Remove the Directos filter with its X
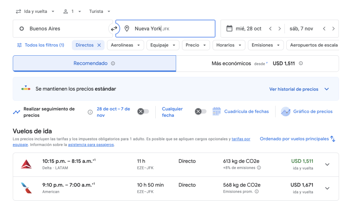 point(99,45)
